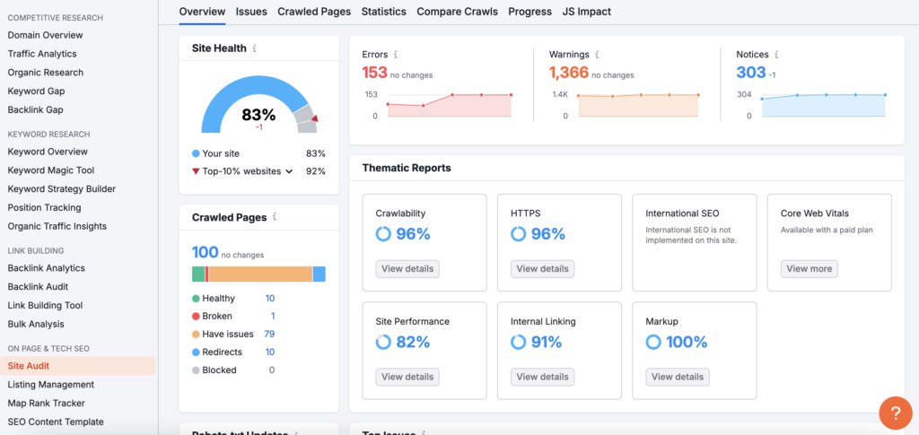Image resolution: width=919 pixels, height=435 pixels.
Task: Go to the Compare Crawls tab
Action: click(457, 11)
